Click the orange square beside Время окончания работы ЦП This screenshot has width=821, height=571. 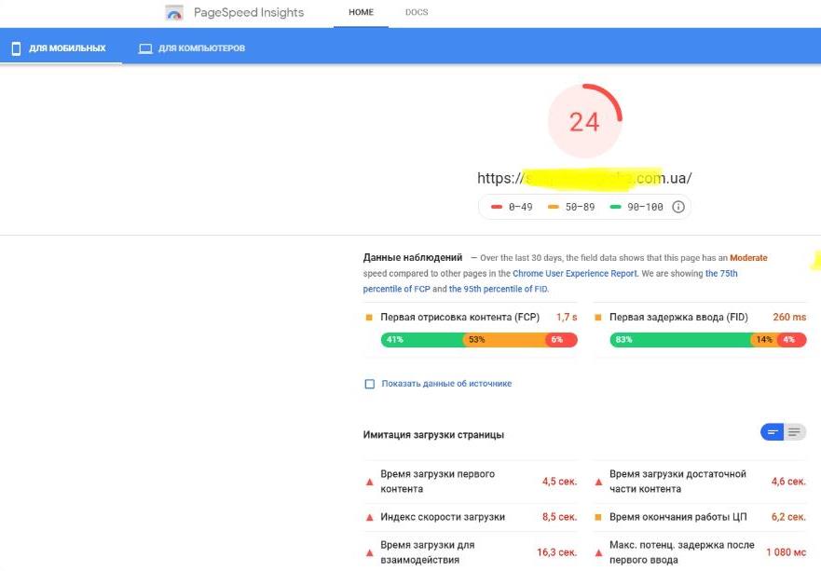click(x=598, y=517)
